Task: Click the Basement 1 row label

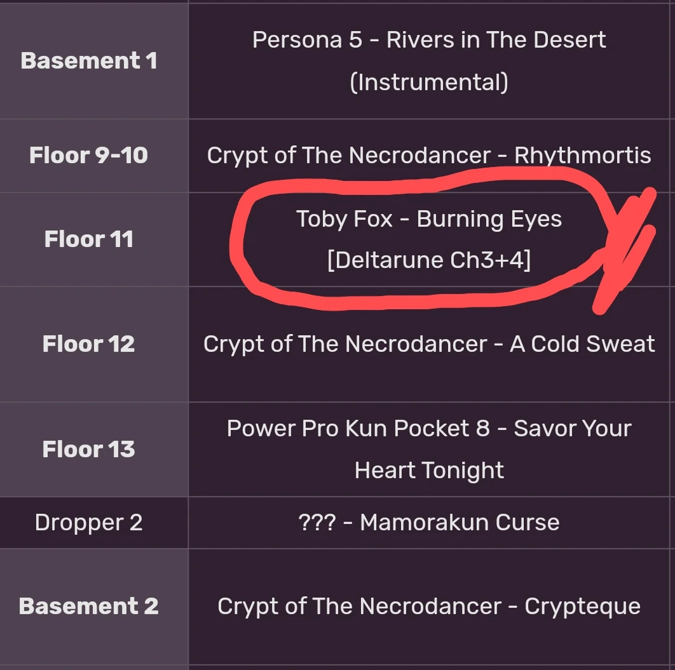Action: click(x=88, y=61)
